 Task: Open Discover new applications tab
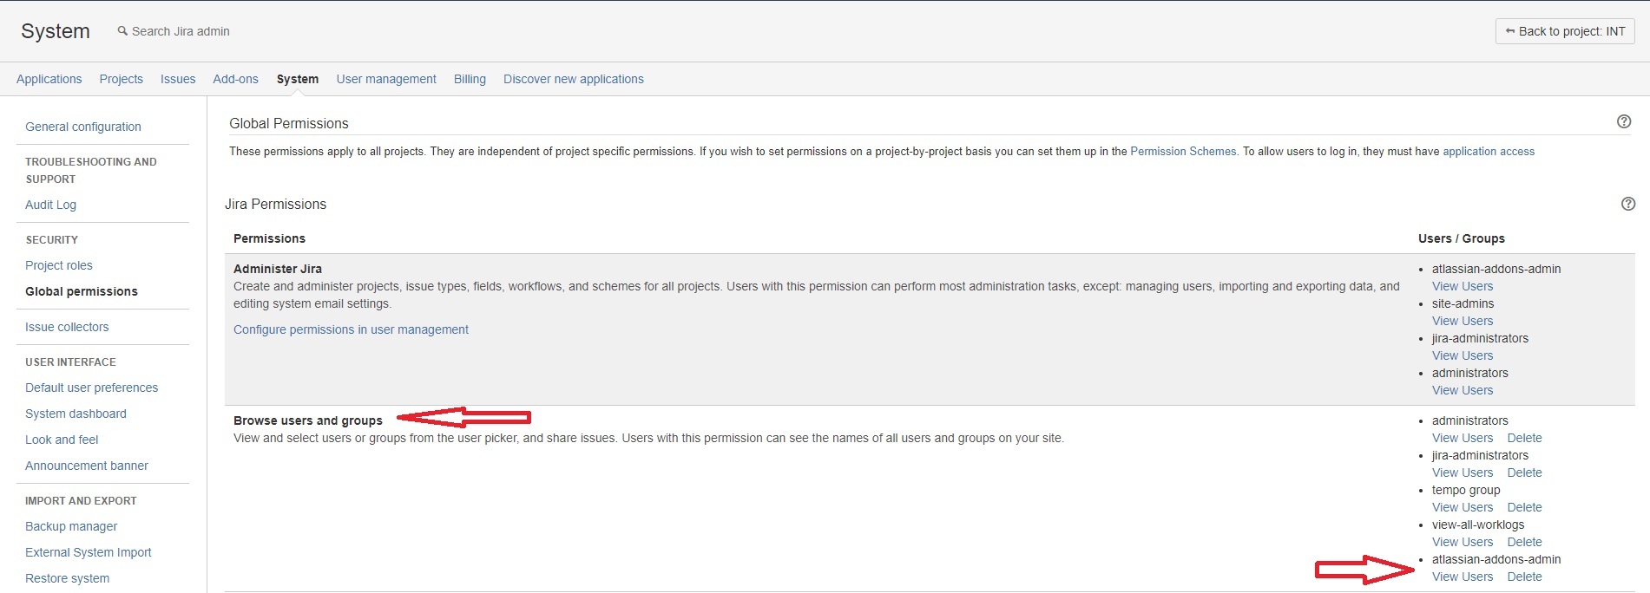coord(573,79)
